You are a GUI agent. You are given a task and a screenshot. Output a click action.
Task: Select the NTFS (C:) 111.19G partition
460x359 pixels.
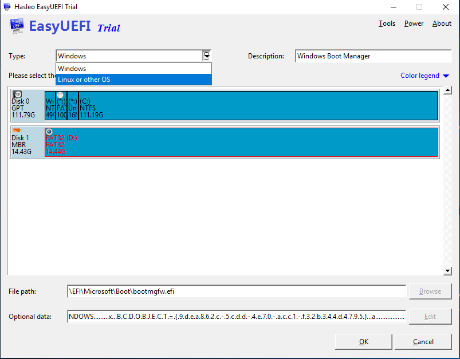[x=258, y=105]
